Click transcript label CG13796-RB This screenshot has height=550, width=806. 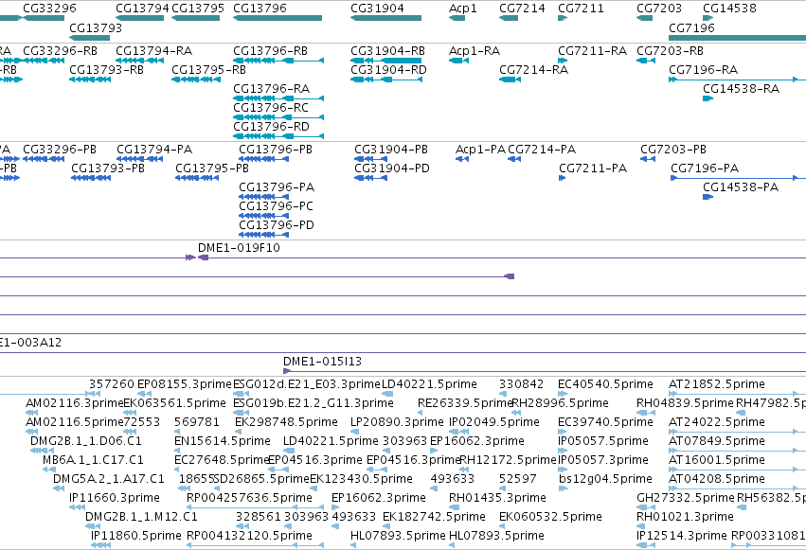point(270,51)
